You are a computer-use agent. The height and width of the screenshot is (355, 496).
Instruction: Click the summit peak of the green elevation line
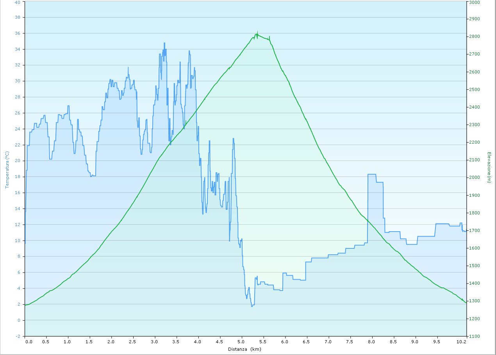click(x=257, y=34)
